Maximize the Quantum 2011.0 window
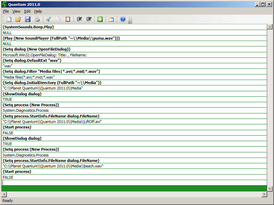The width and height of the screenshot is (274, 205). point(263,4)
